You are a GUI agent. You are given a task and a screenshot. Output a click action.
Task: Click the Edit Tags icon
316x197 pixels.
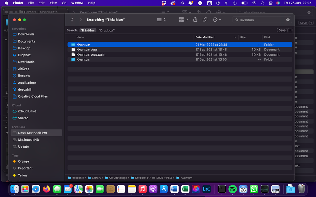[x=205, y=20]
